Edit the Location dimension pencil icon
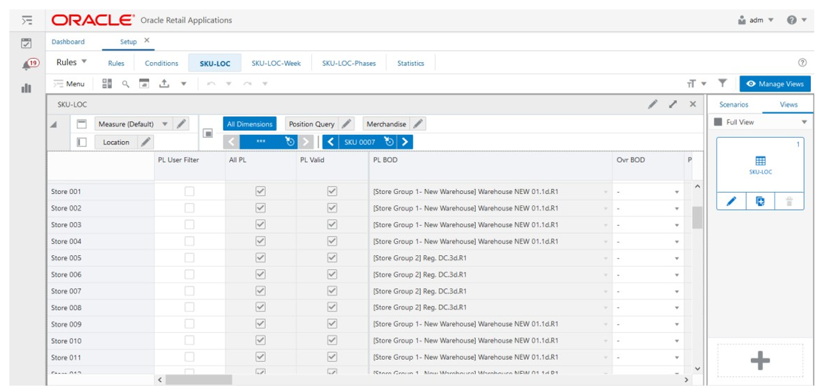 pyautogui.click(x=146, y=142)
